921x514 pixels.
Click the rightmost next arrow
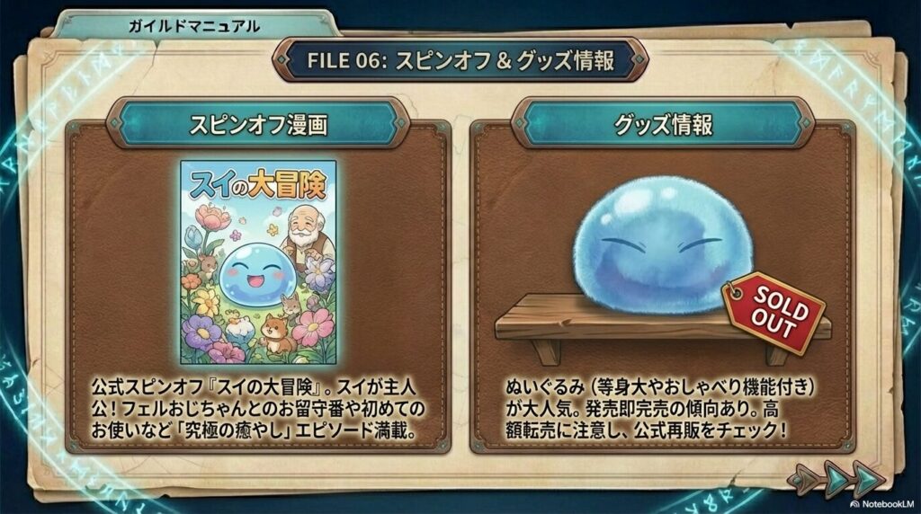[870, 478]
